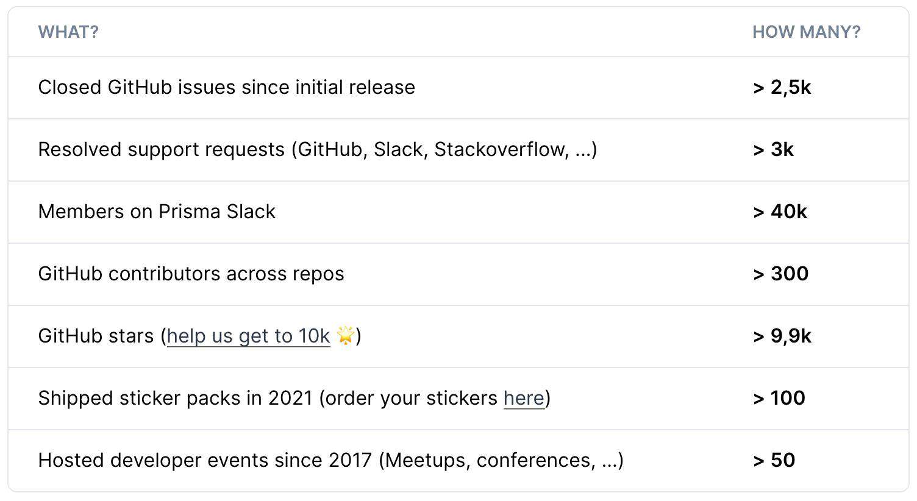Click the star emoji after 10k

click(346, 335)
